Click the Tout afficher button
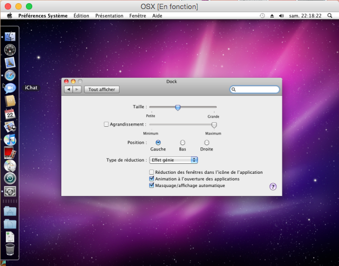The width and height of the screenshot is (339, 266). [x=102, y=90]
